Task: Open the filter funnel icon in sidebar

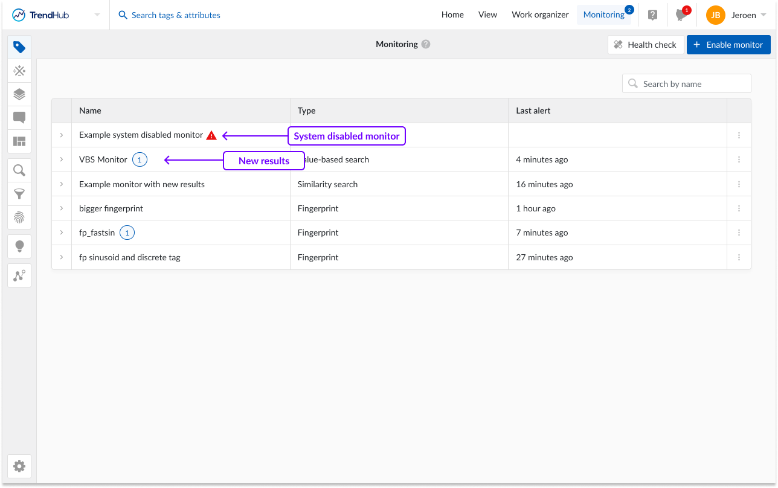Action: 19,194
